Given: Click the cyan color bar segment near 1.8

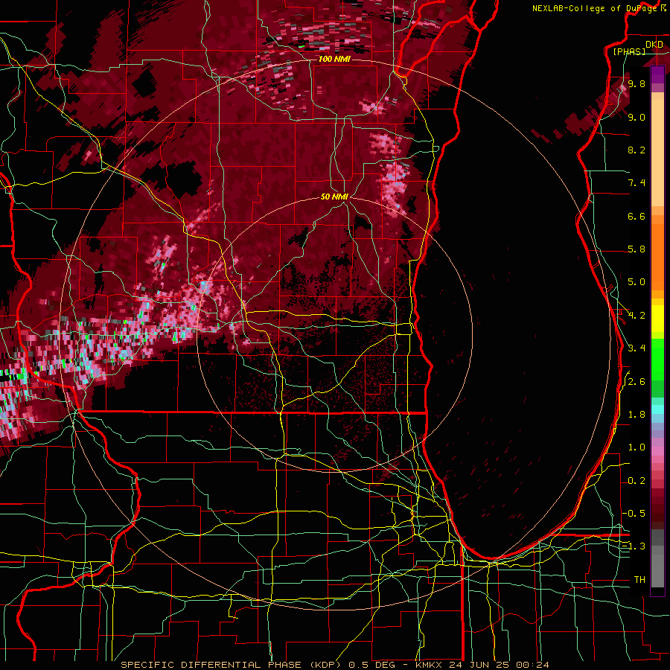Looking at the screenshot, I should pyautogui.click(x=657, y=409).
